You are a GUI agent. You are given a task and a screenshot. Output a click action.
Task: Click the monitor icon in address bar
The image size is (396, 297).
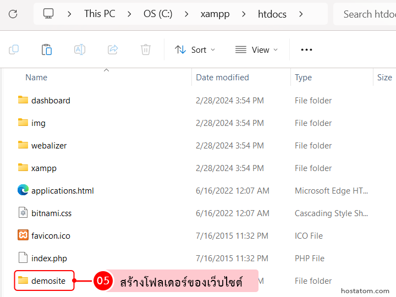click(48, 14)
